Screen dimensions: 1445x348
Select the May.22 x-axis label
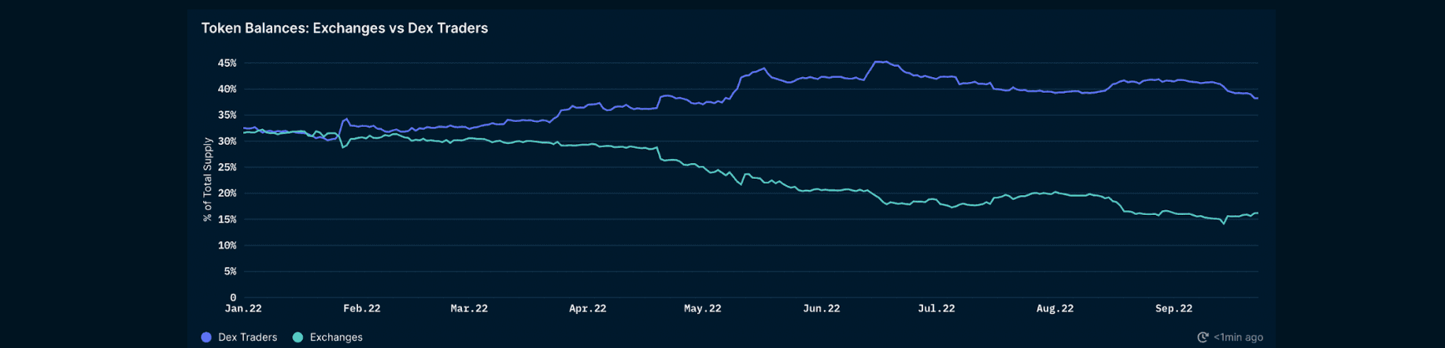(x=703, y=309)
